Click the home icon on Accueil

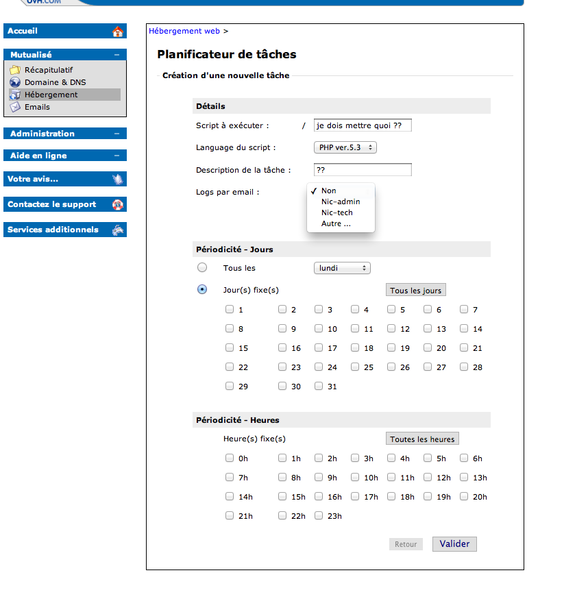click(x=117, y=32)
